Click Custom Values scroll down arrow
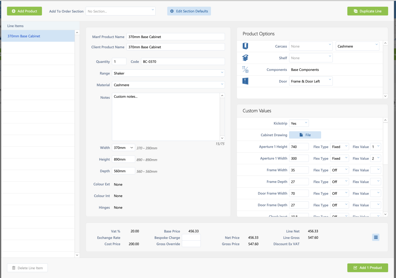Image resolution: width=396 pixels, height=278 pixels. [x=385, y=214]
